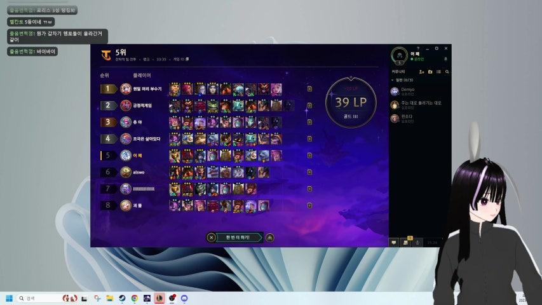The image size is (542, 305).
Task: Click the first champion in rank 5 row
Action: pos(175,156)
